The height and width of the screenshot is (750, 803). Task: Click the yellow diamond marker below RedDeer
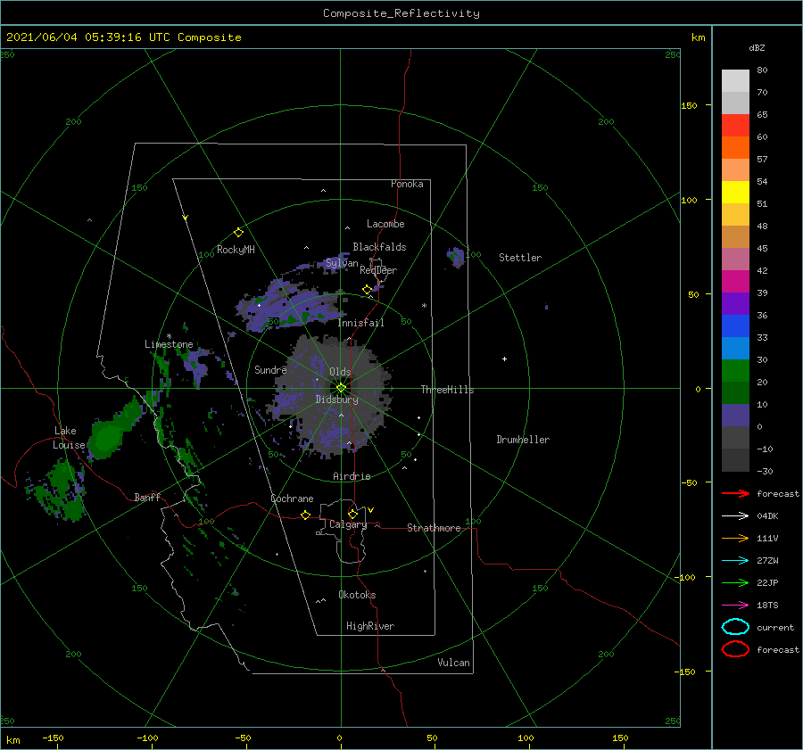coord(367,290)
